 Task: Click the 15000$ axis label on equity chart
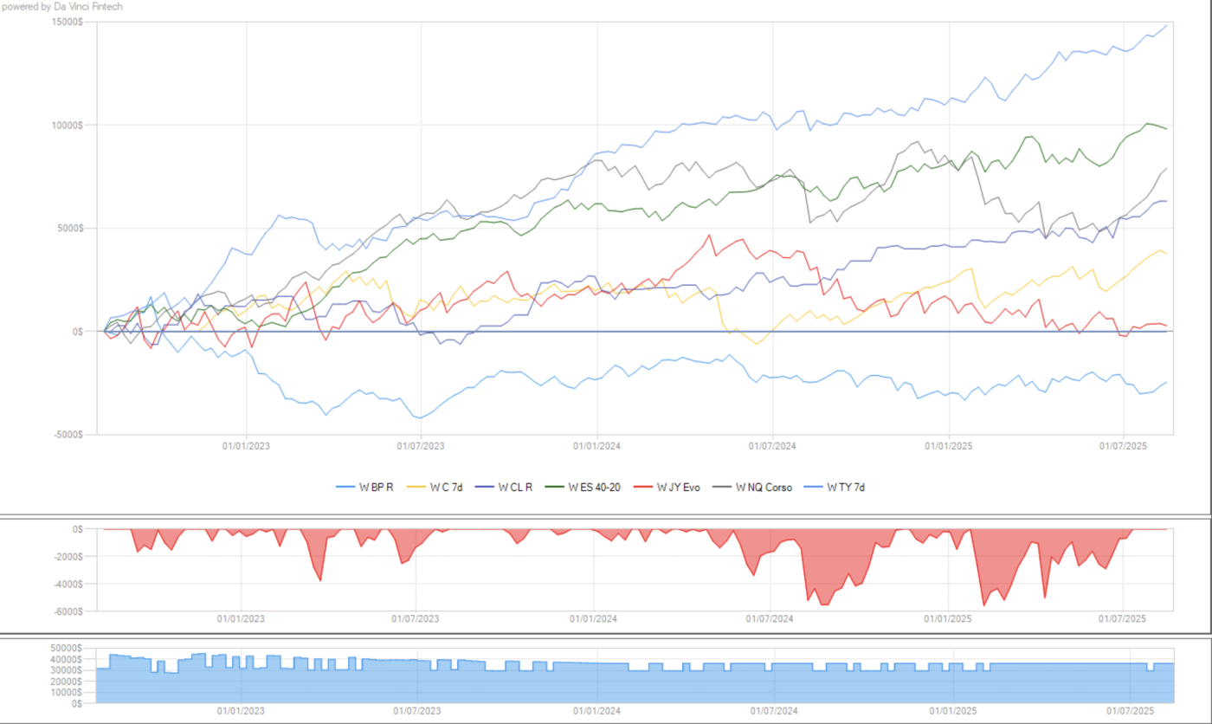click(x=66, y=23)
